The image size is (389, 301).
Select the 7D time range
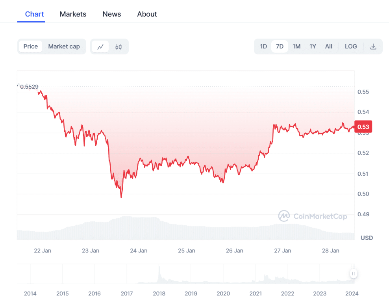[x=280, y=46]
